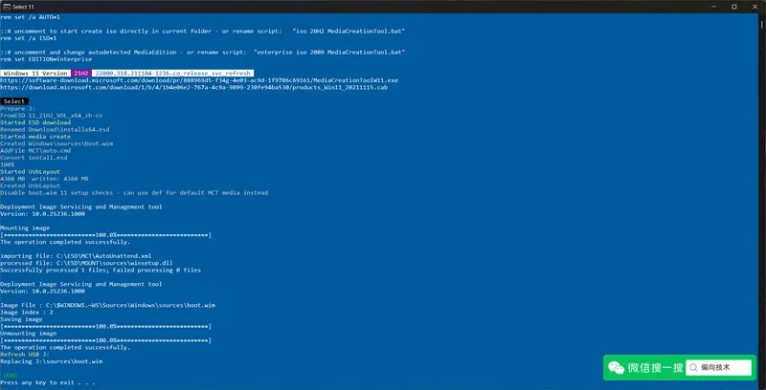Click the 'Image Index : 2' line
The height and width of the screenshot is (390, 766).
coord(27,312)
